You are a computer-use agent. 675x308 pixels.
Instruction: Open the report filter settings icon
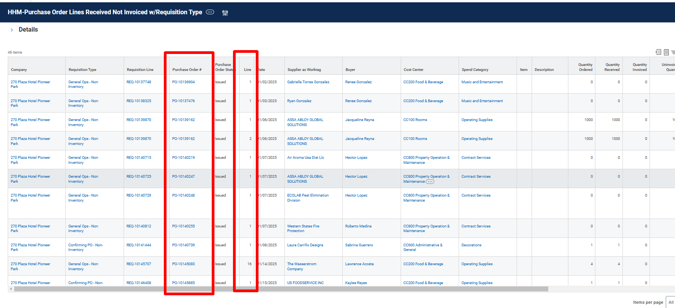[225, 13]
